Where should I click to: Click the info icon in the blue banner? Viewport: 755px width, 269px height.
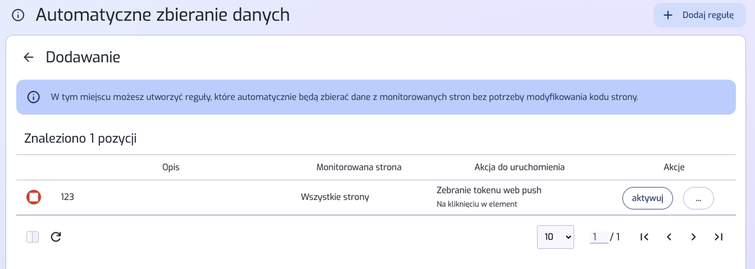point(34,97)
